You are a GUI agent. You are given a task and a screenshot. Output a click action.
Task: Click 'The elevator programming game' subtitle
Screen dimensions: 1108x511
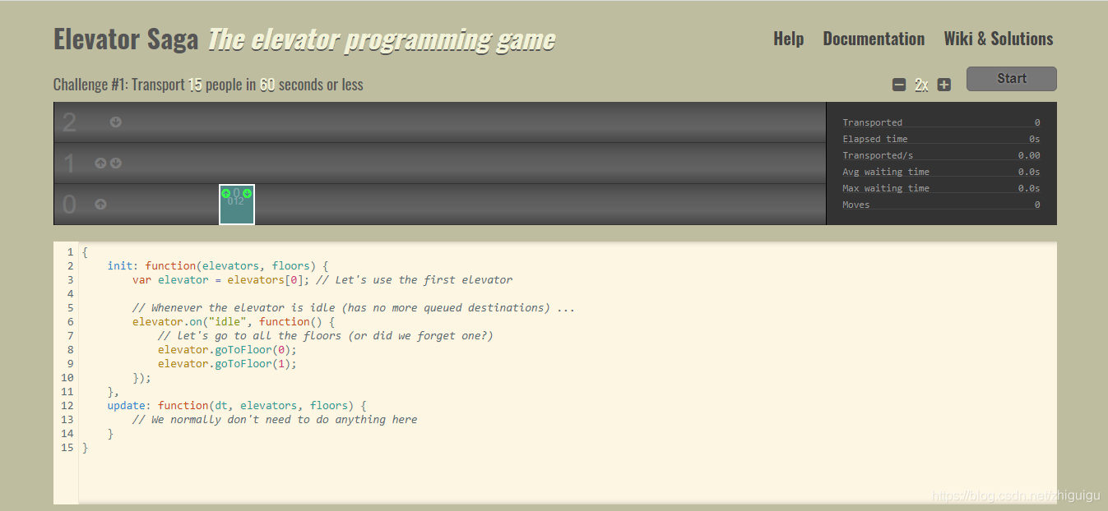[381, 39]
